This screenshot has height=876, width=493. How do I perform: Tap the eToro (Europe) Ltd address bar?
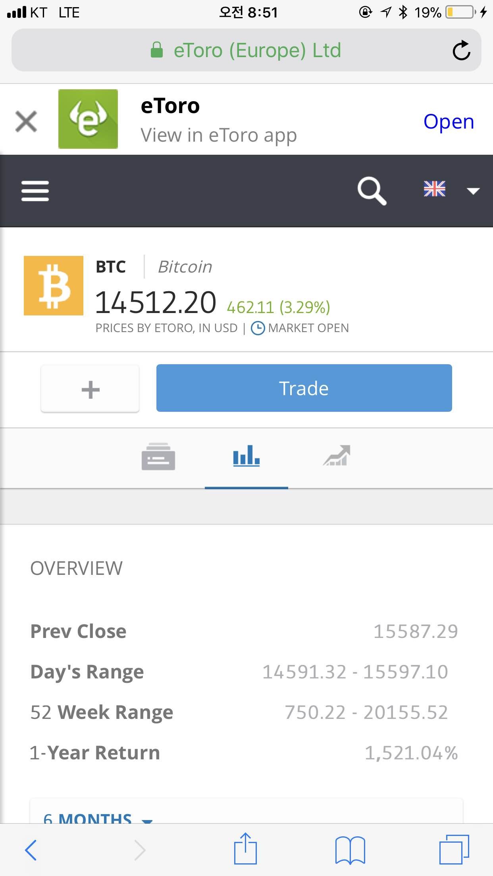click(246, 50)
